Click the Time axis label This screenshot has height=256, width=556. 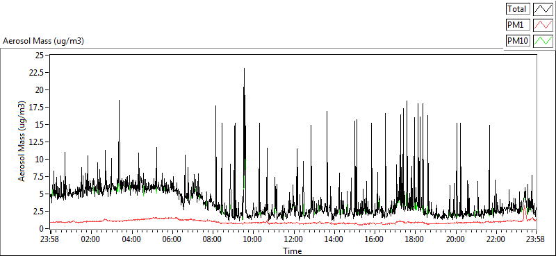(293, 251)
